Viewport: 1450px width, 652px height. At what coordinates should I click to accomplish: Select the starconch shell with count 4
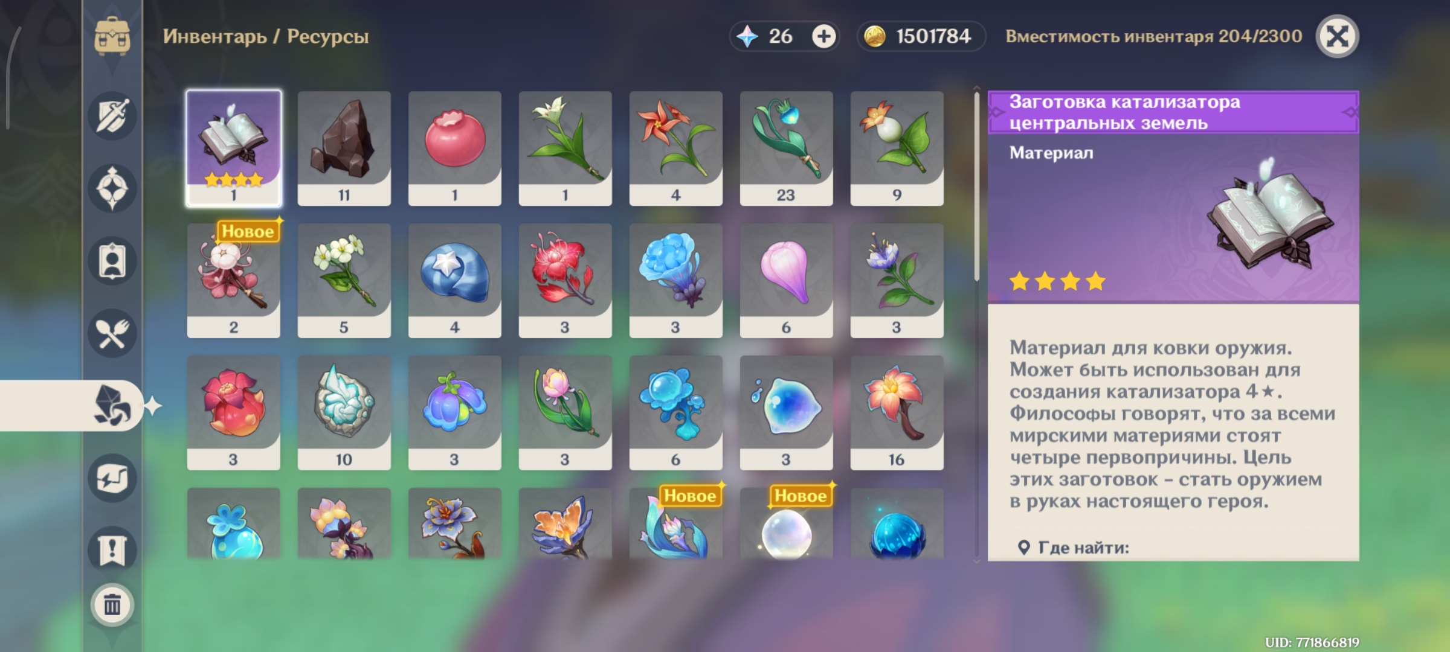455,281
